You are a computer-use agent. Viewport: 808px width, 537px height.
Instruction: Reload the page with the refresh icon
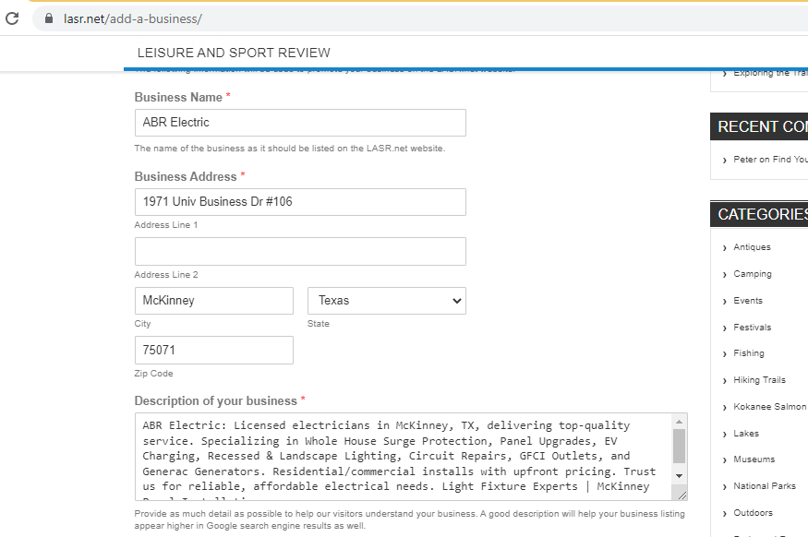pos(12,18)
